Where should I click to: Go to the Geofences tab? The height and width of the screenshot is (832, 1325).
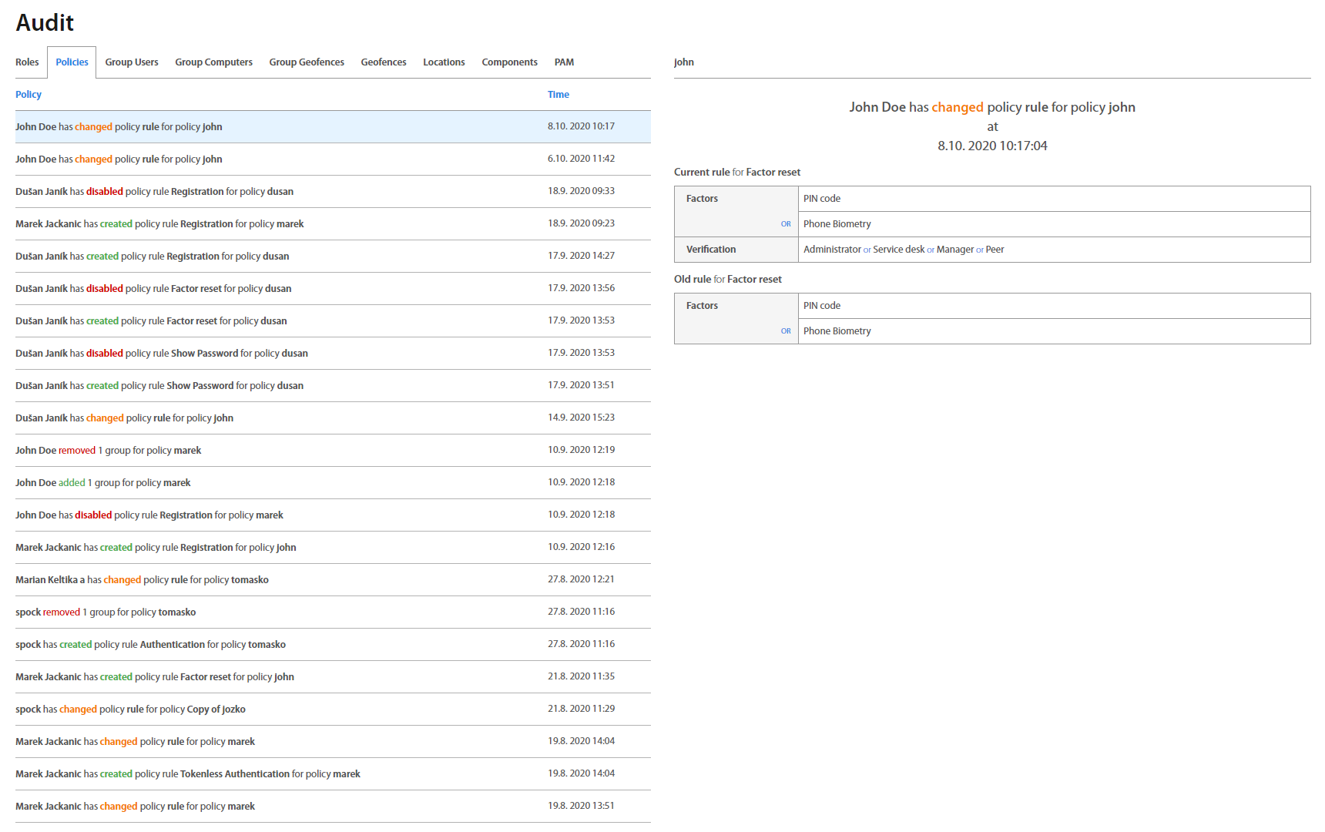pos(384,62)
